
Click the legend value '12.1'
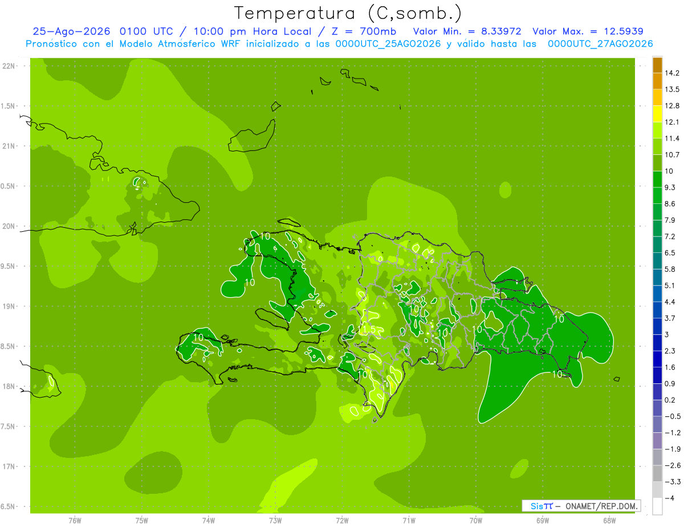[x=673, y=122]
